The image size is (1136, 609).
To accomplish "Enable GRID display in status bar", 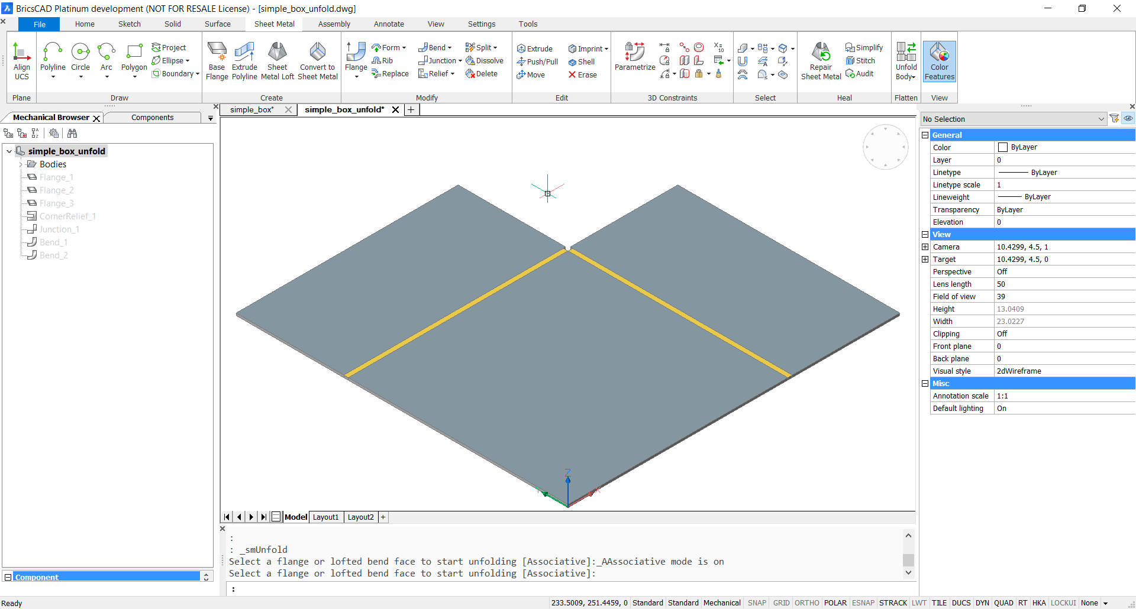I will pos(781,603).
